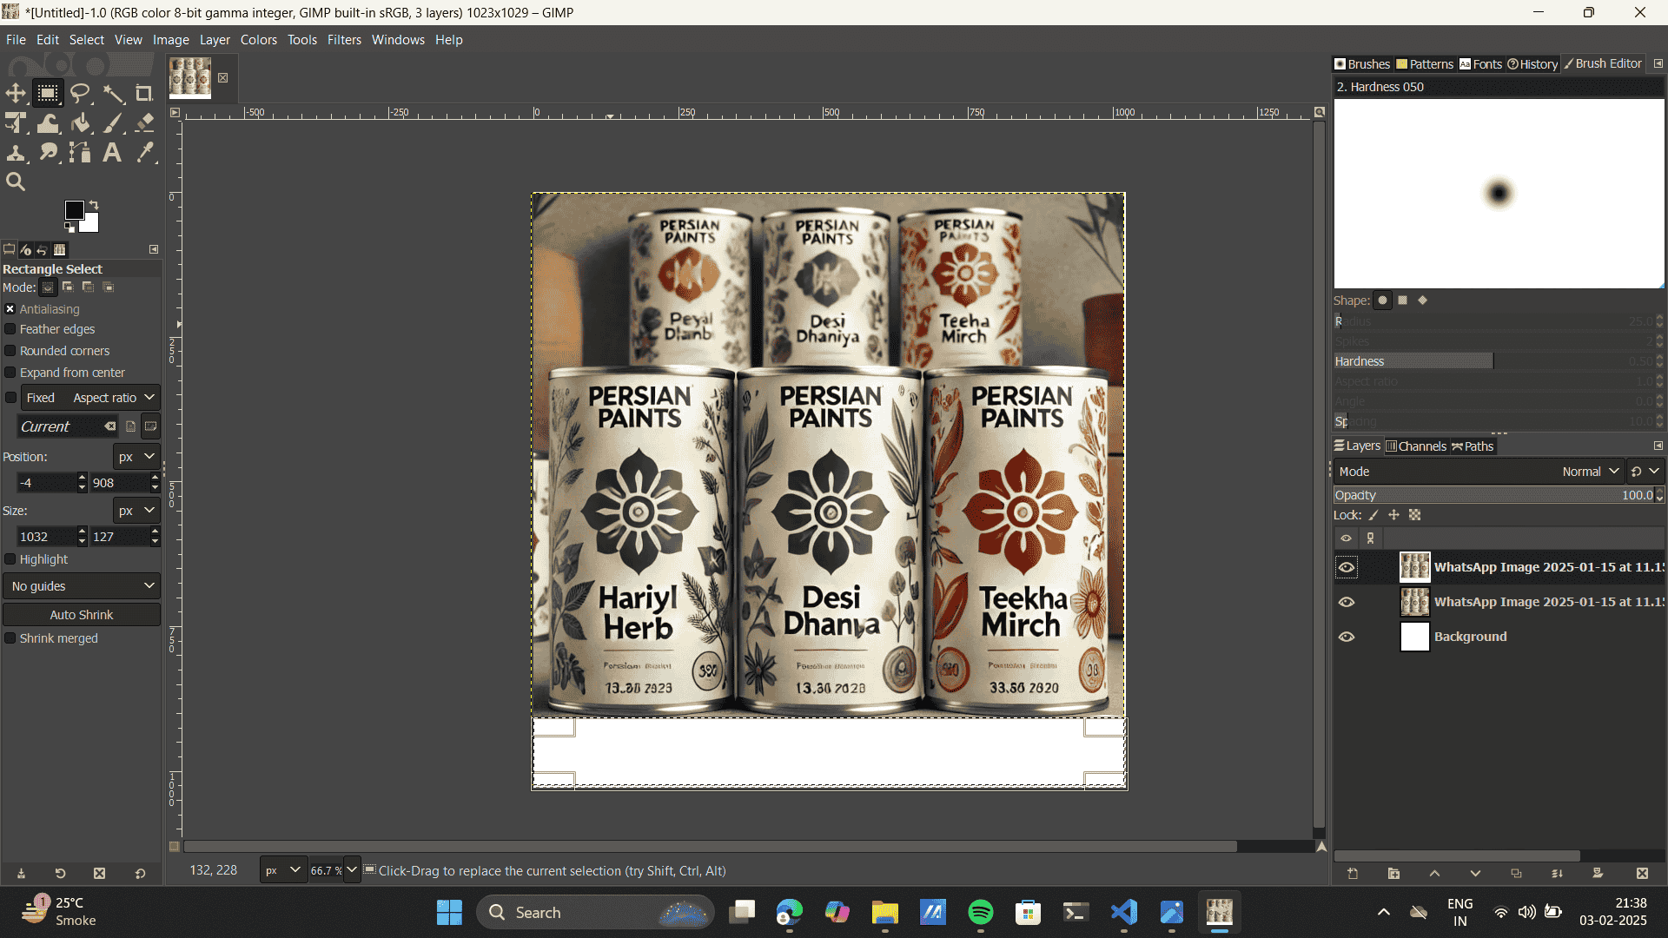1668x938 pixels.
Task: Open the File menu
Action: (x=16, y=40)
